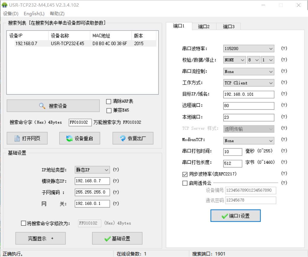Open 串口波特率 dropdown showing 115200
Image resolution: width=308 pixels, height=257 pixels.
(249, 49)
